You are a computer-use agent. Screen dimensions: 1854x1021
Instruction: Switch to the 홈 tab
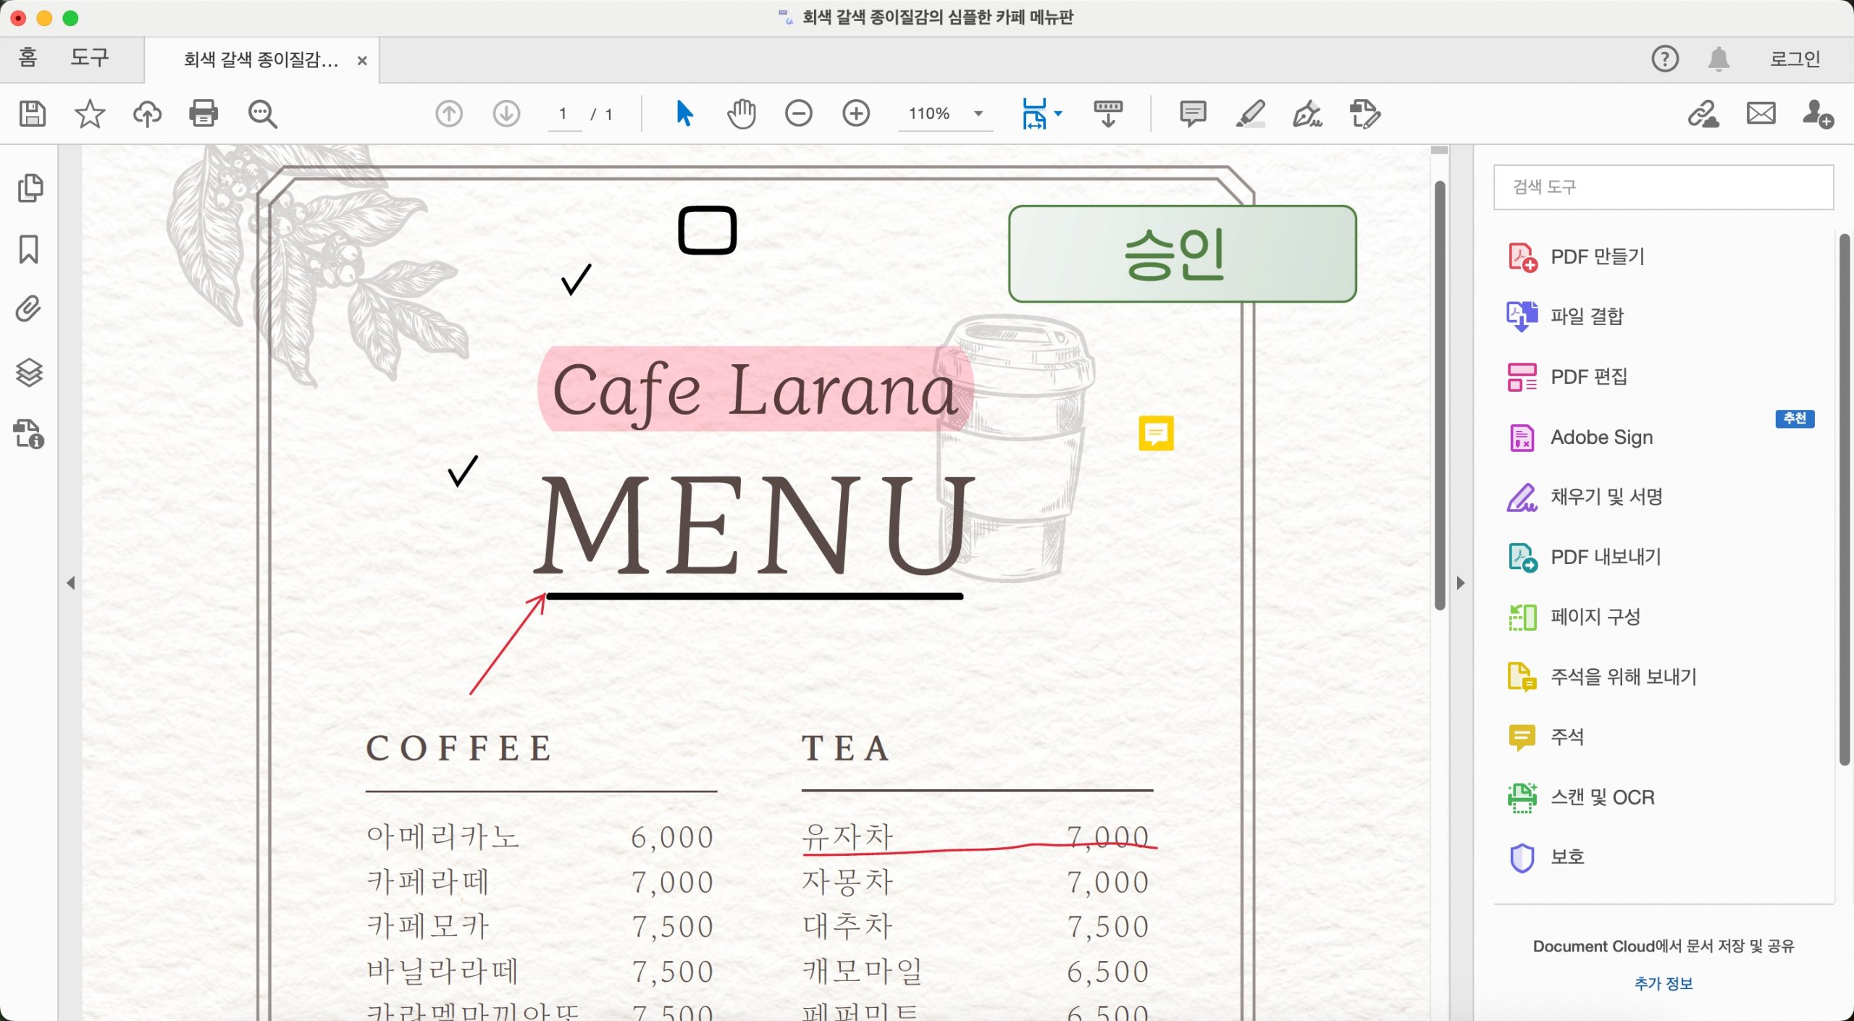pos(28,57)
